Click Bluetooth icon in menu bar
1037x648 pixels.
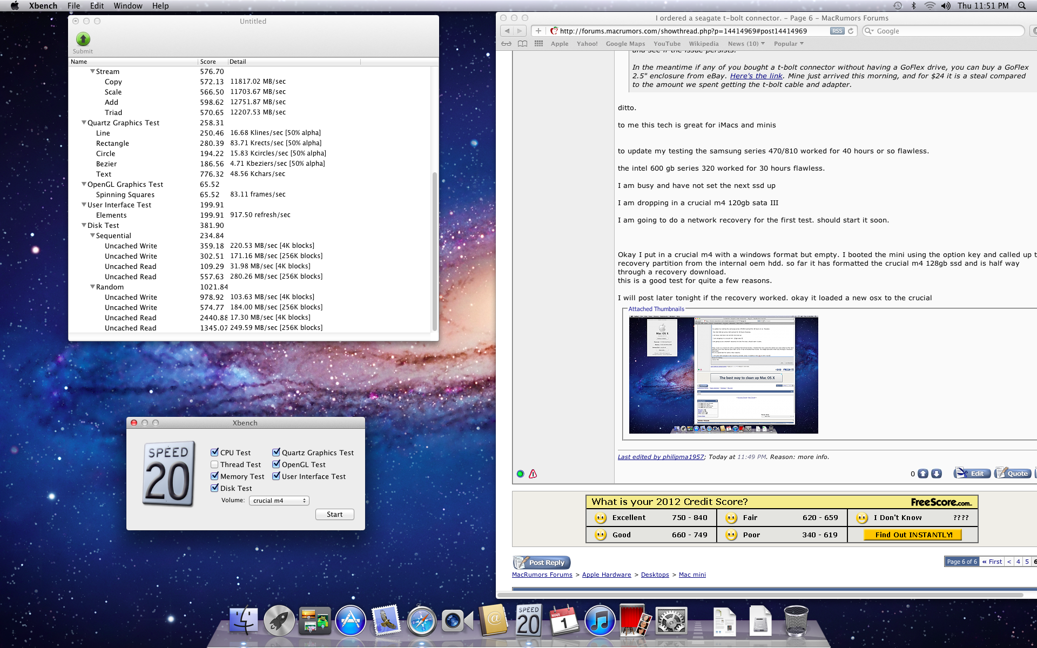[x=914, y=5]
